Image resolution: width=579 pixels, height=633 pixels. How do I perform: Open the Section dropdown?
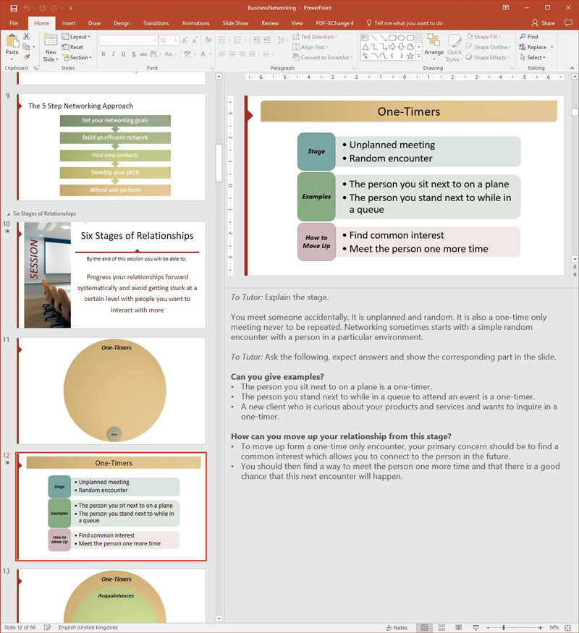[x=77, y=58]
